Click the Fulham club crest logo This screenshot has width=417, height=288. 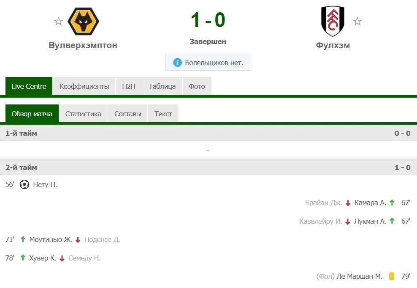(x=333, y=21)
